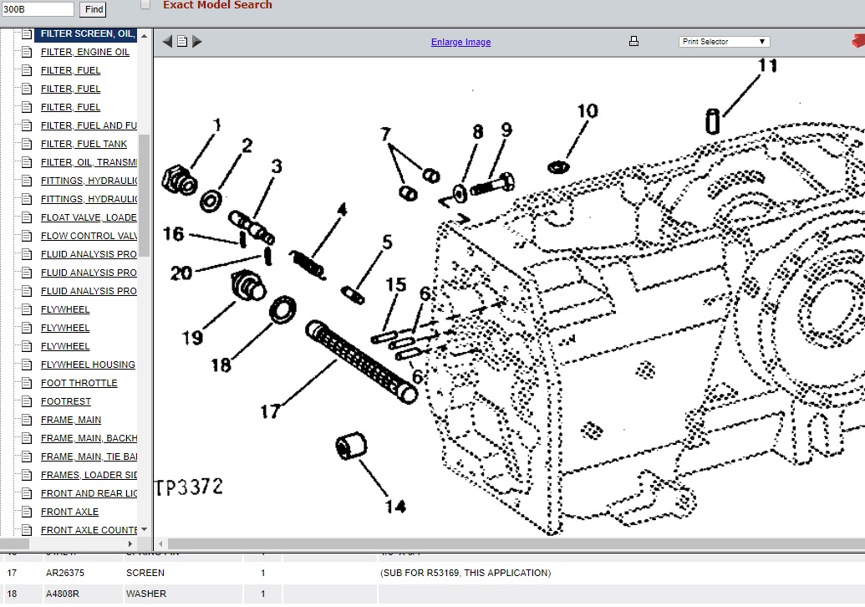Screen dimensions: 865x607
Task: Open the Print Selector dropdown
Action: coord(724,42)
